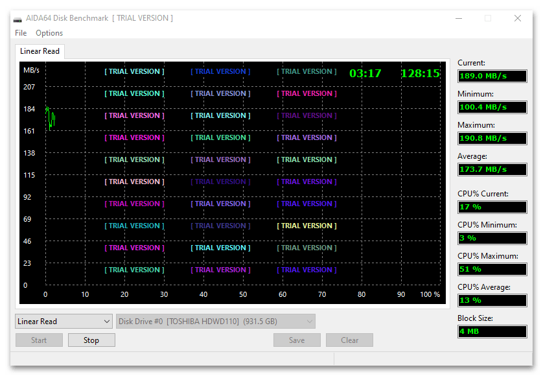Screen dimensions: 543x376
Task: Minimize the Disk Benchmark window
Action: pyautogui.click(x=457, y=18)
